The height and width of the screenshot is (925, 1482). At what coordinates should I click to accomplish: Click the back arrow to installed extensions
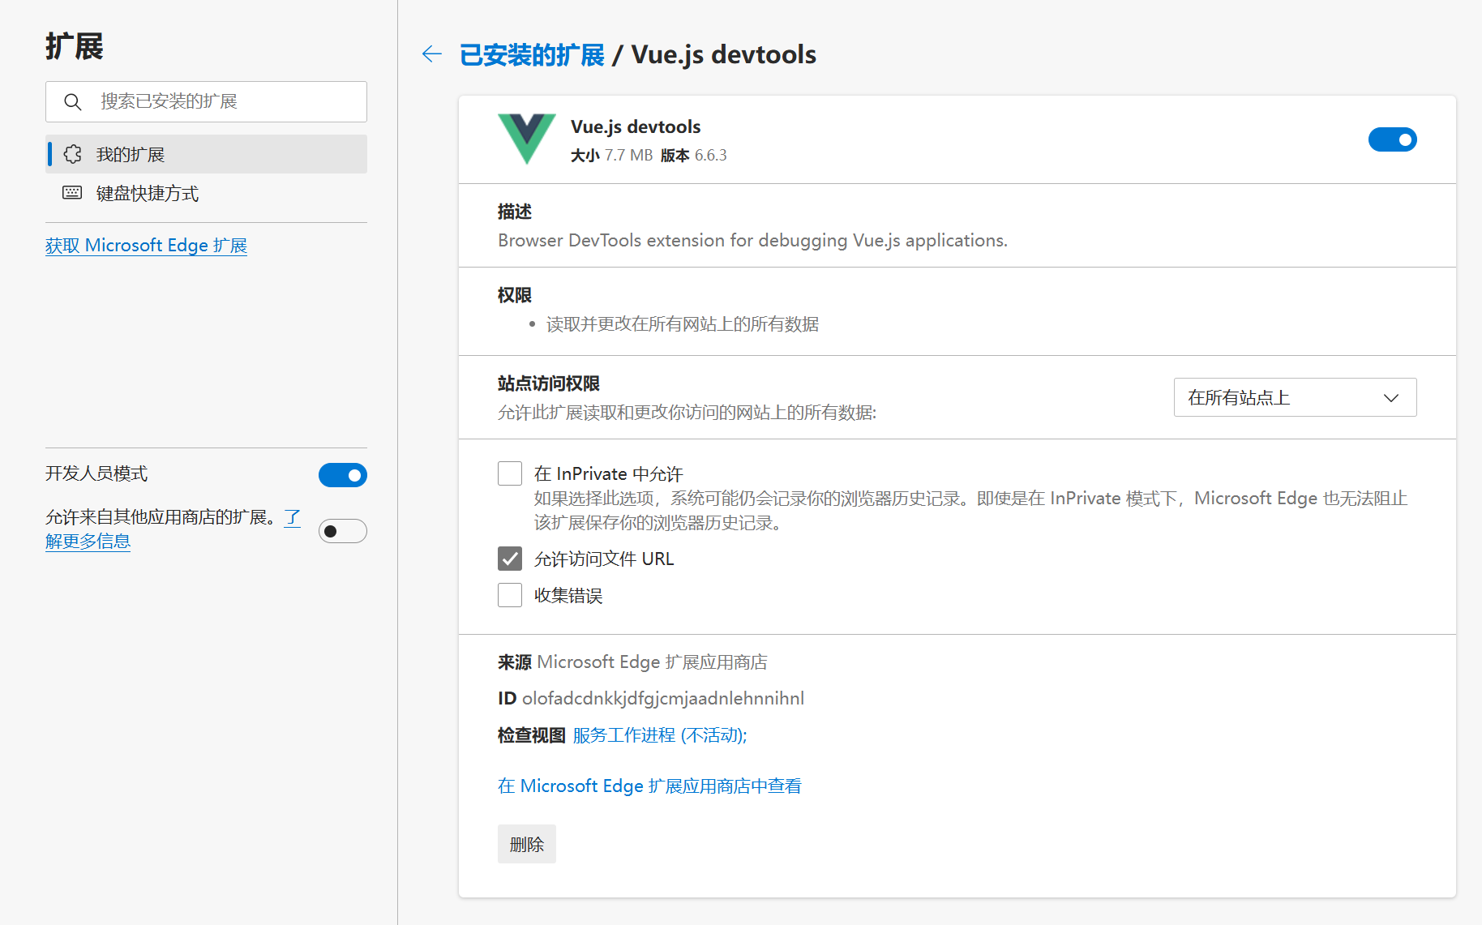click(432, 54)
